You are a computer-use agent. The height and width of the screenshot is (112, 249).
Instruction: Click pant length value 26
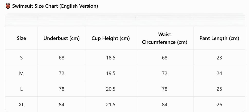point(219,105)
